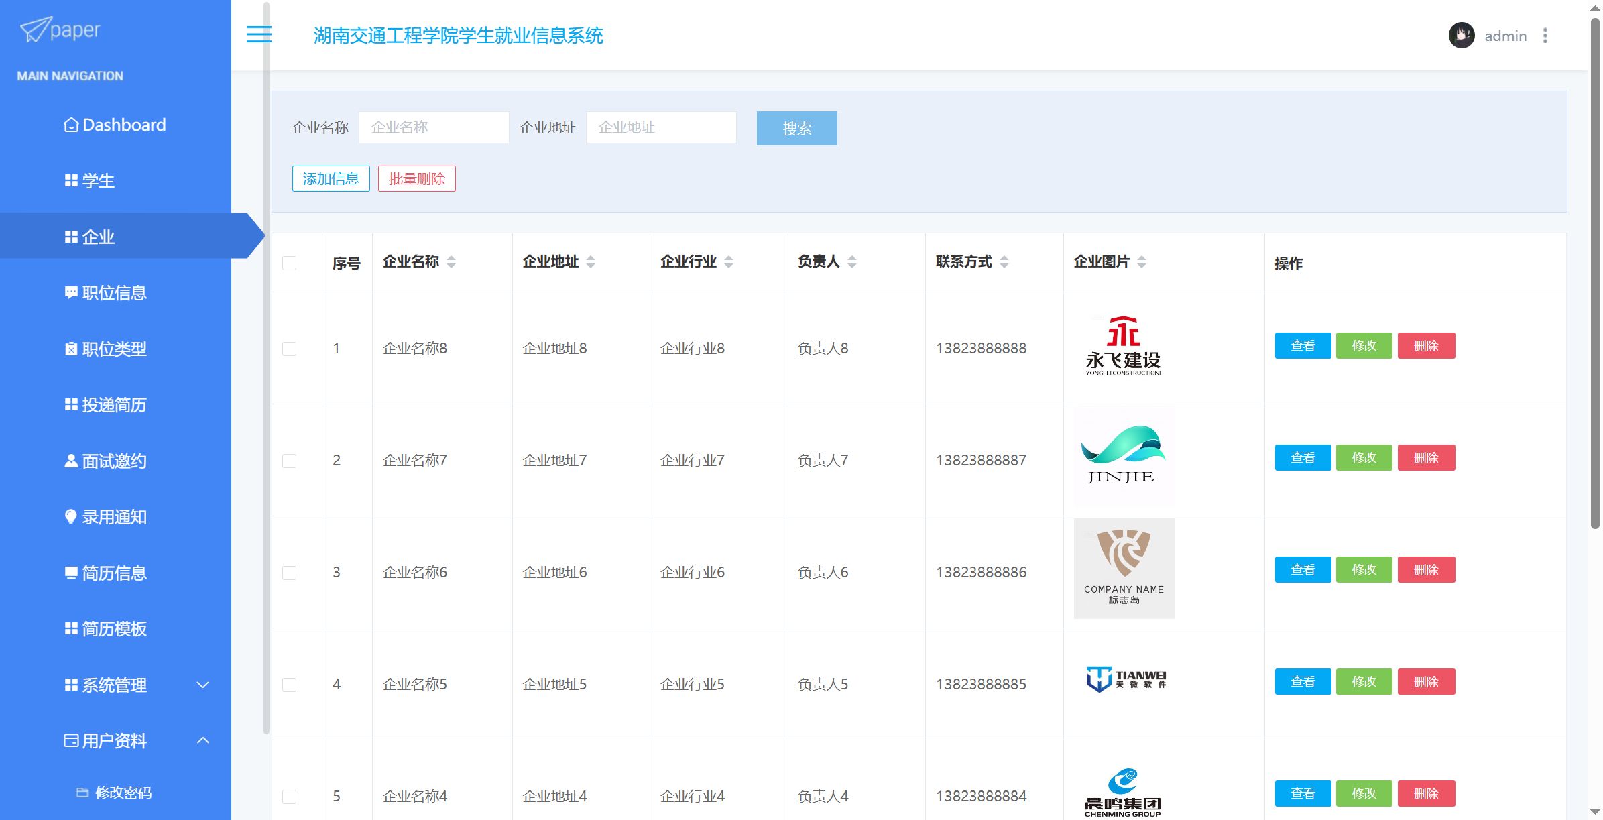The height and width of the screenshot is (820, 1603).
Task: Click the clipboard icon beside 职位类型
Action: click(x=71, y=349)
